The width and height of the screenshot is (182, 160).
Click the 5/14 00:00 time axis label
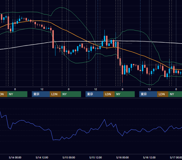click(x=15, y=157)
